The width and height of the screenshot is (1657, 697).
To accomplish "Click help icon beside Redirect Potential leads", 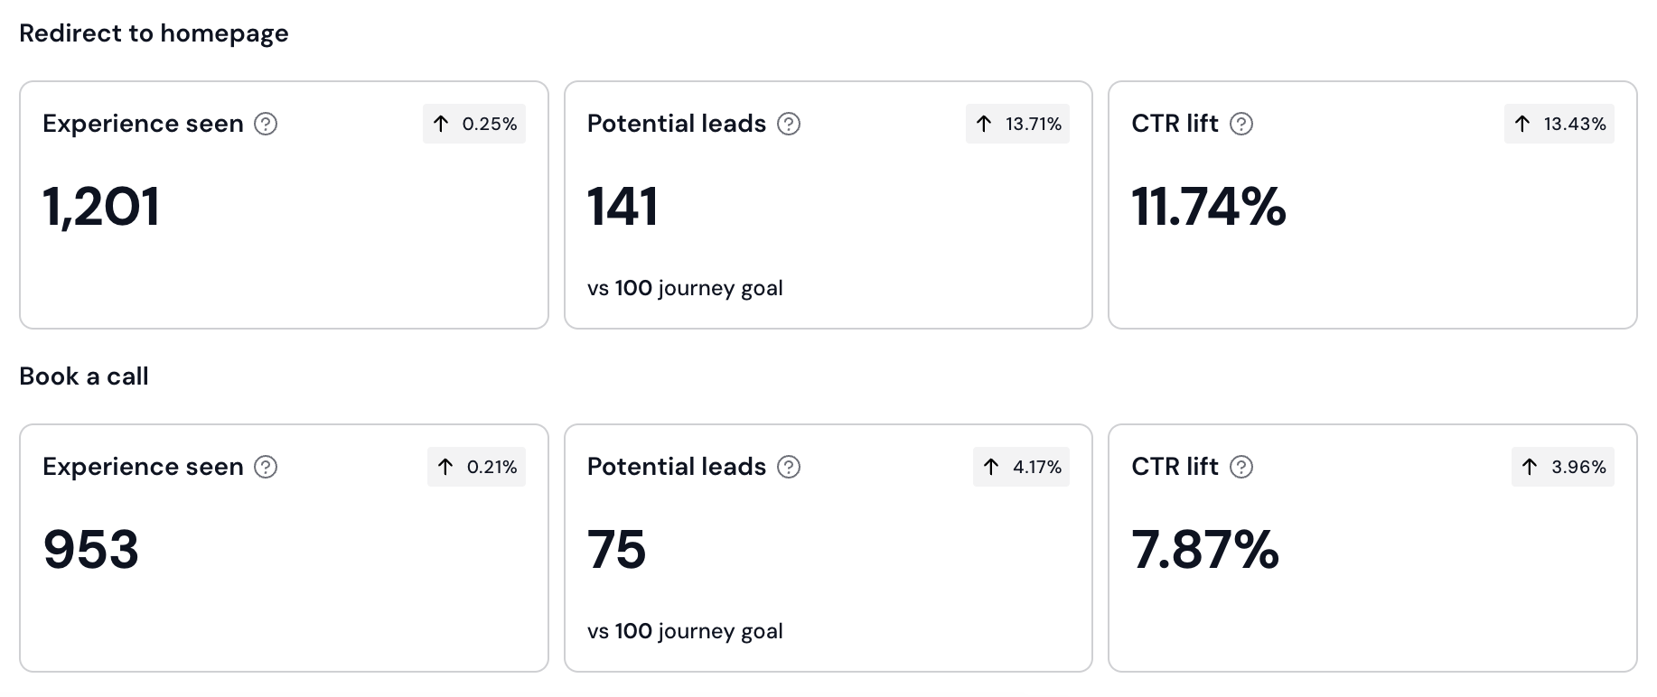I will click(x=789, y=124).
